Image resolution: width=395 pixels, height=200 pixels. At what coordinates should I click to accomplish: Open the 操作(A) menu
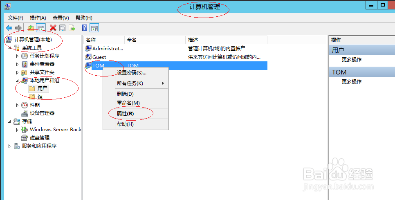point(38,18)
